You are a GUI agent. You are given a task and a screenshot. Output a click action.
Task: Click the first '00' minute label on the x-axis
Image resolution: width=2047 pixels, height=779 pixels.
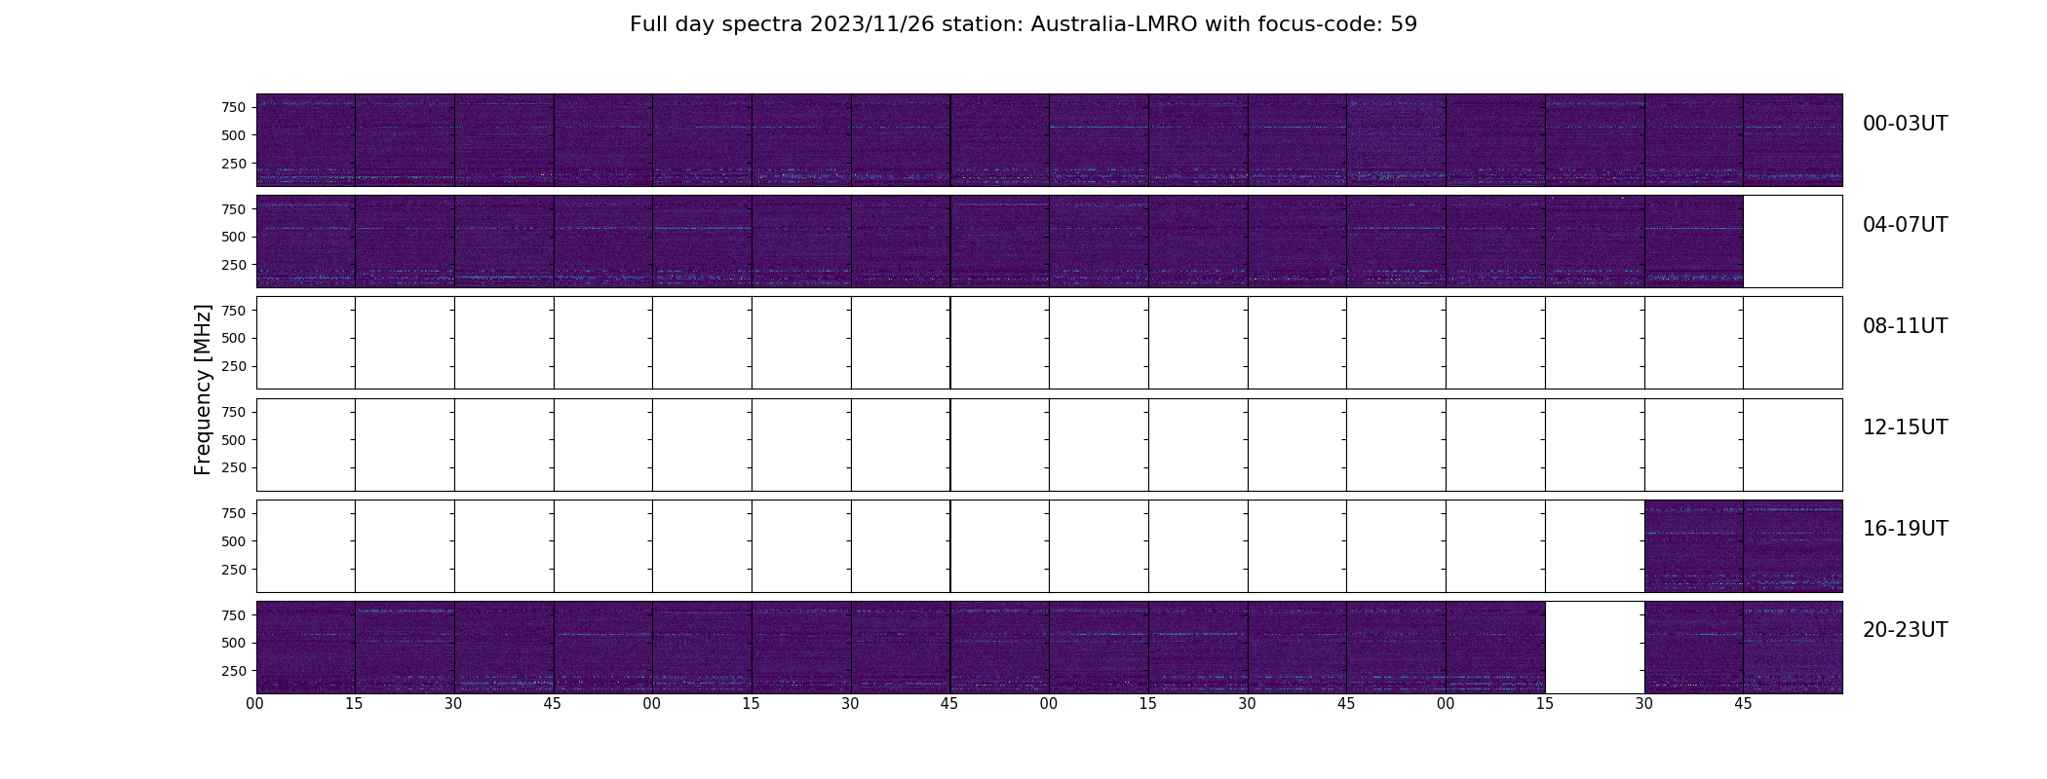point(255,704)
